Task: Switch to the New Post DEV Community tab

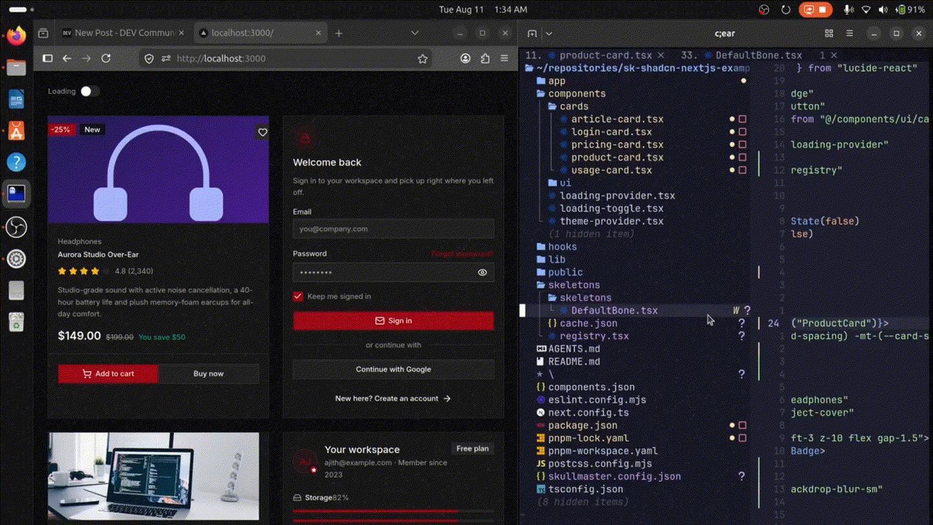Action: (122, 33)
